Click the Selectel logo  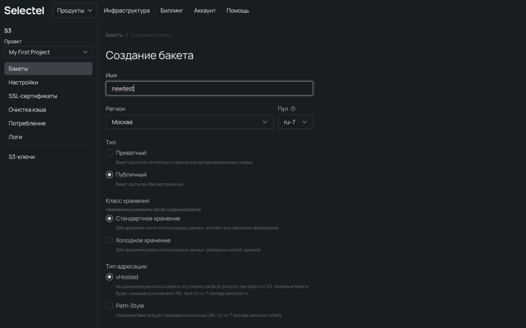pyautogui.click(x=24, y=11)
